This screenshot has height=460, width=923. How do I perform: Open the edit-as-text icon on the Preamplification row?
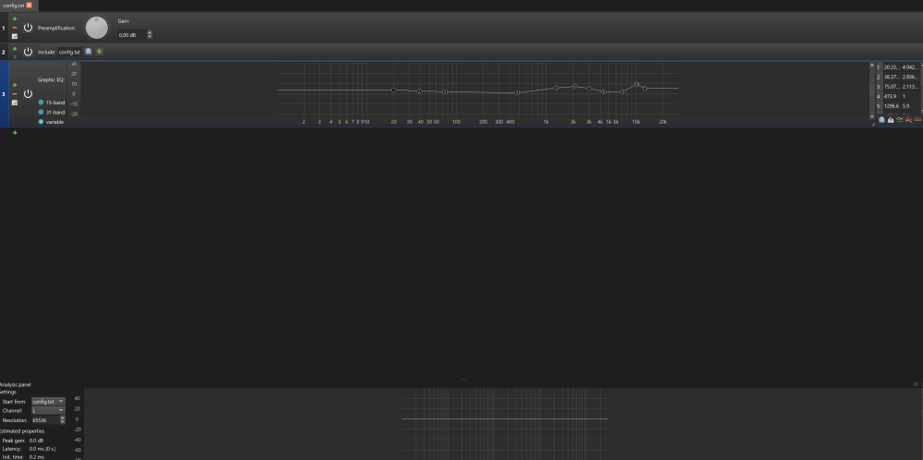15,36
